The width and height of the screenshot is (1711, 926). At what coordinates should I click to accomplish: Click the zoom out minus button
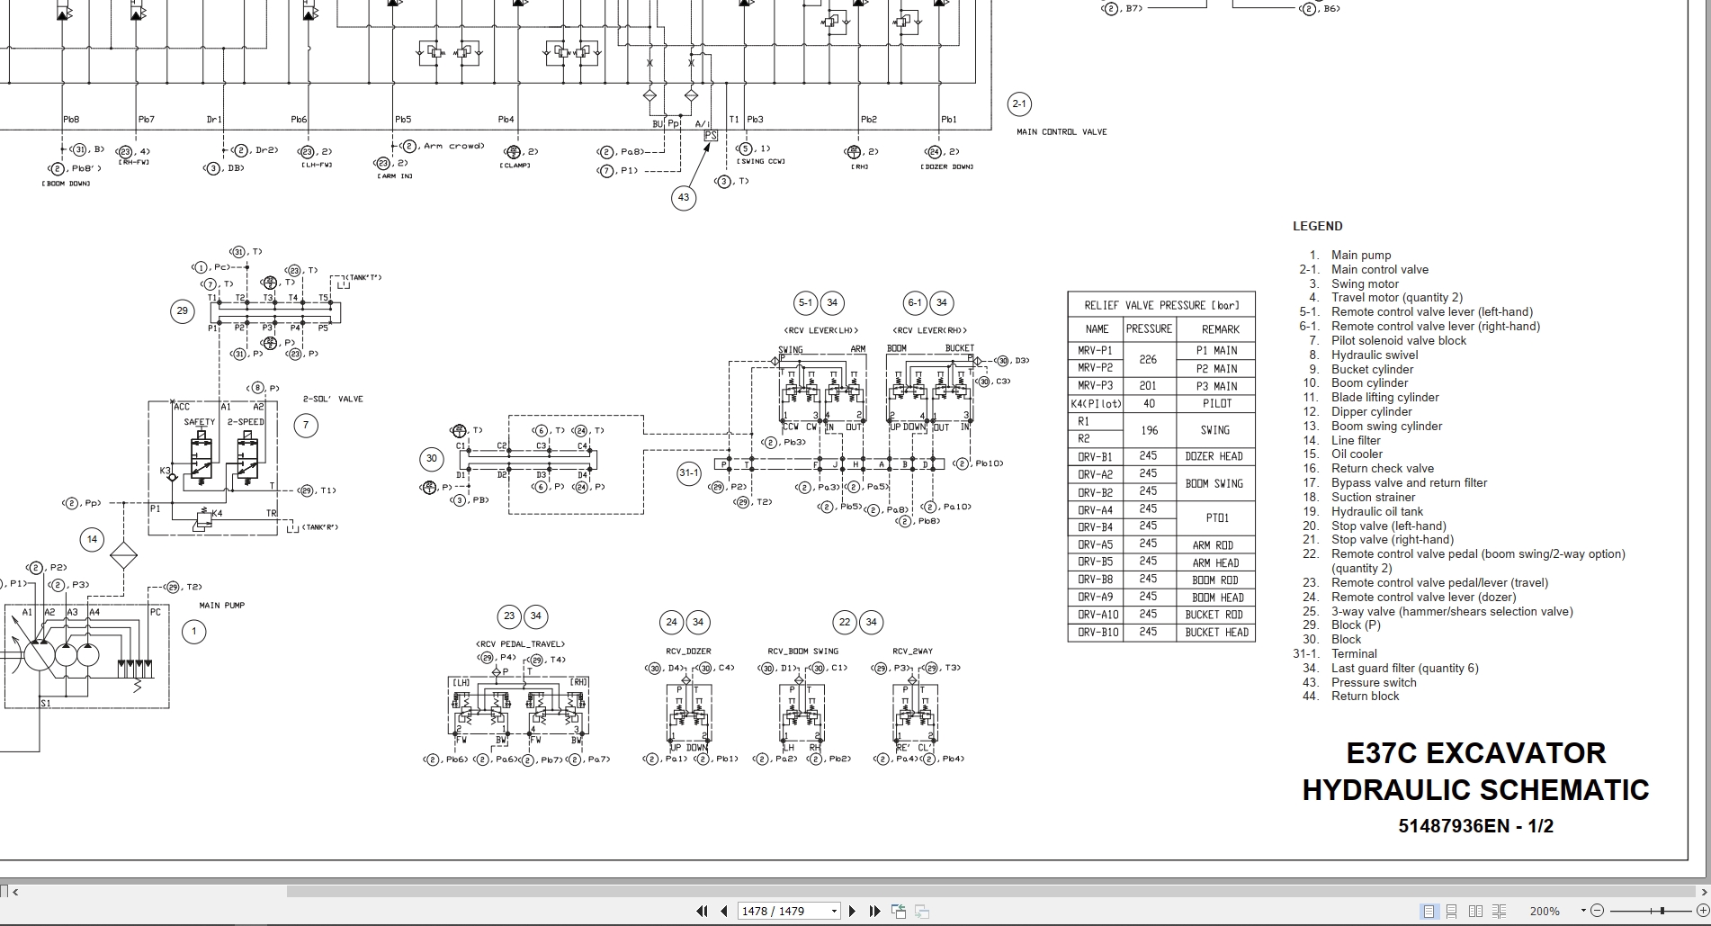pyautogui.click(x=1597, y=911)
